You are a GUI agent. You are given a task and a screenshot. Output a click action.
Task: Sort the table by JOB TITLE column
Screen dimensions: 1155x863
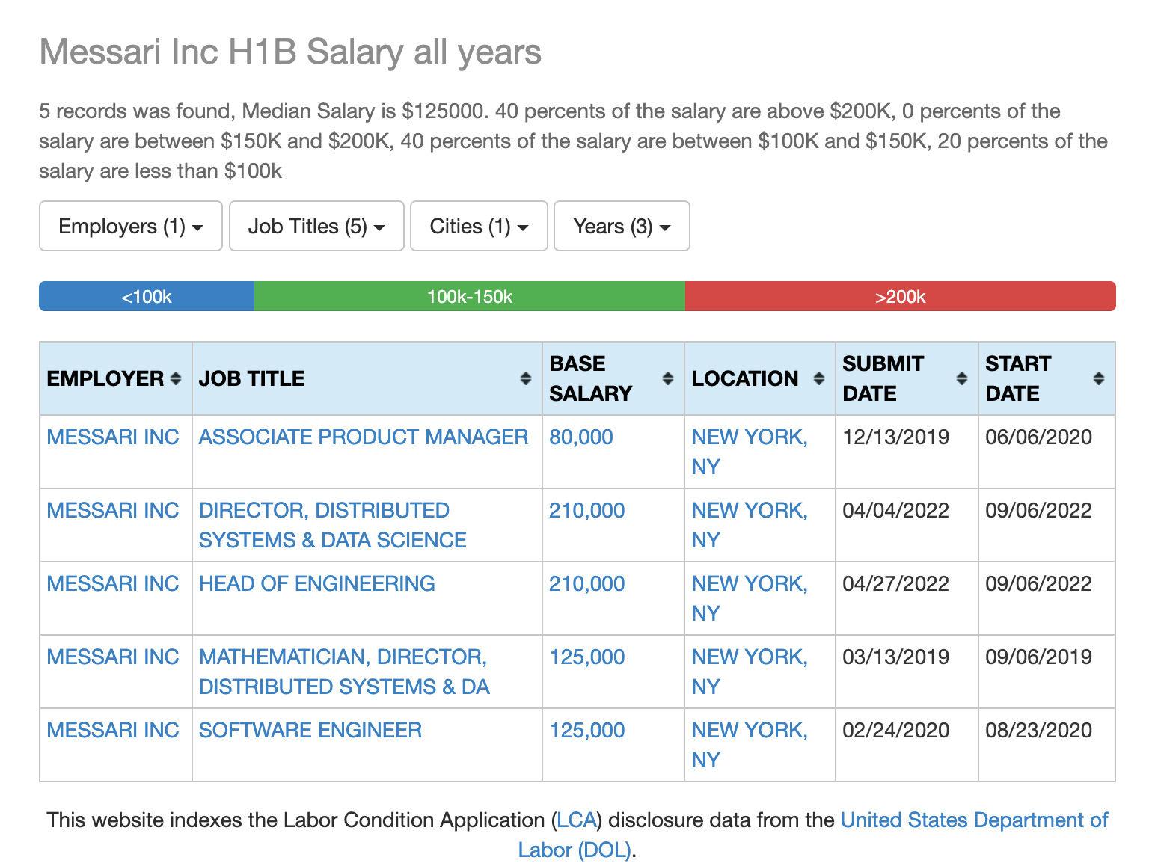click(x=524, y=378)
